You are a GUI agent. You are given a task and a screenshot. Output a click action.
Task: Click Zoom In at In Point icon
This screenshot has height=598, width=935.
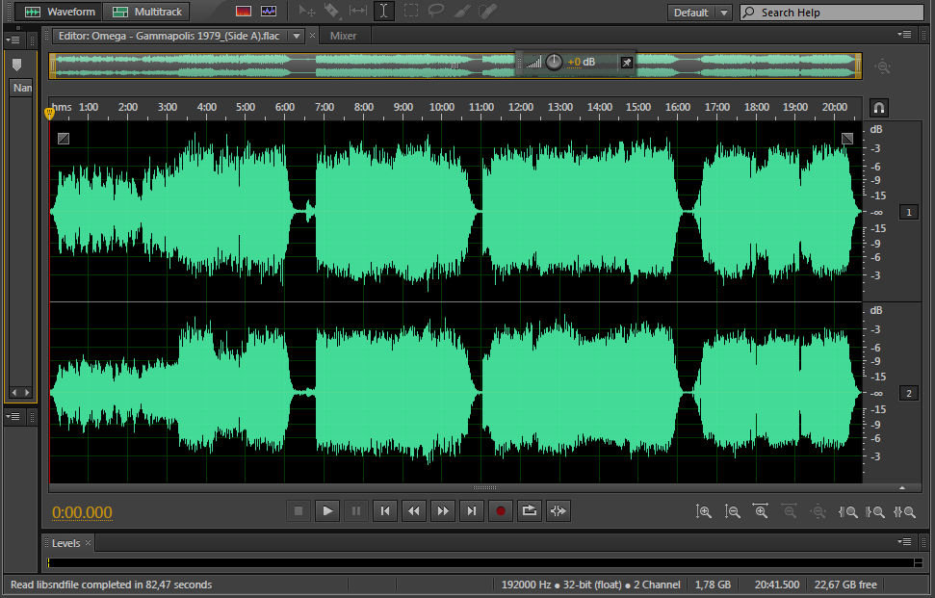pos(847,511)
